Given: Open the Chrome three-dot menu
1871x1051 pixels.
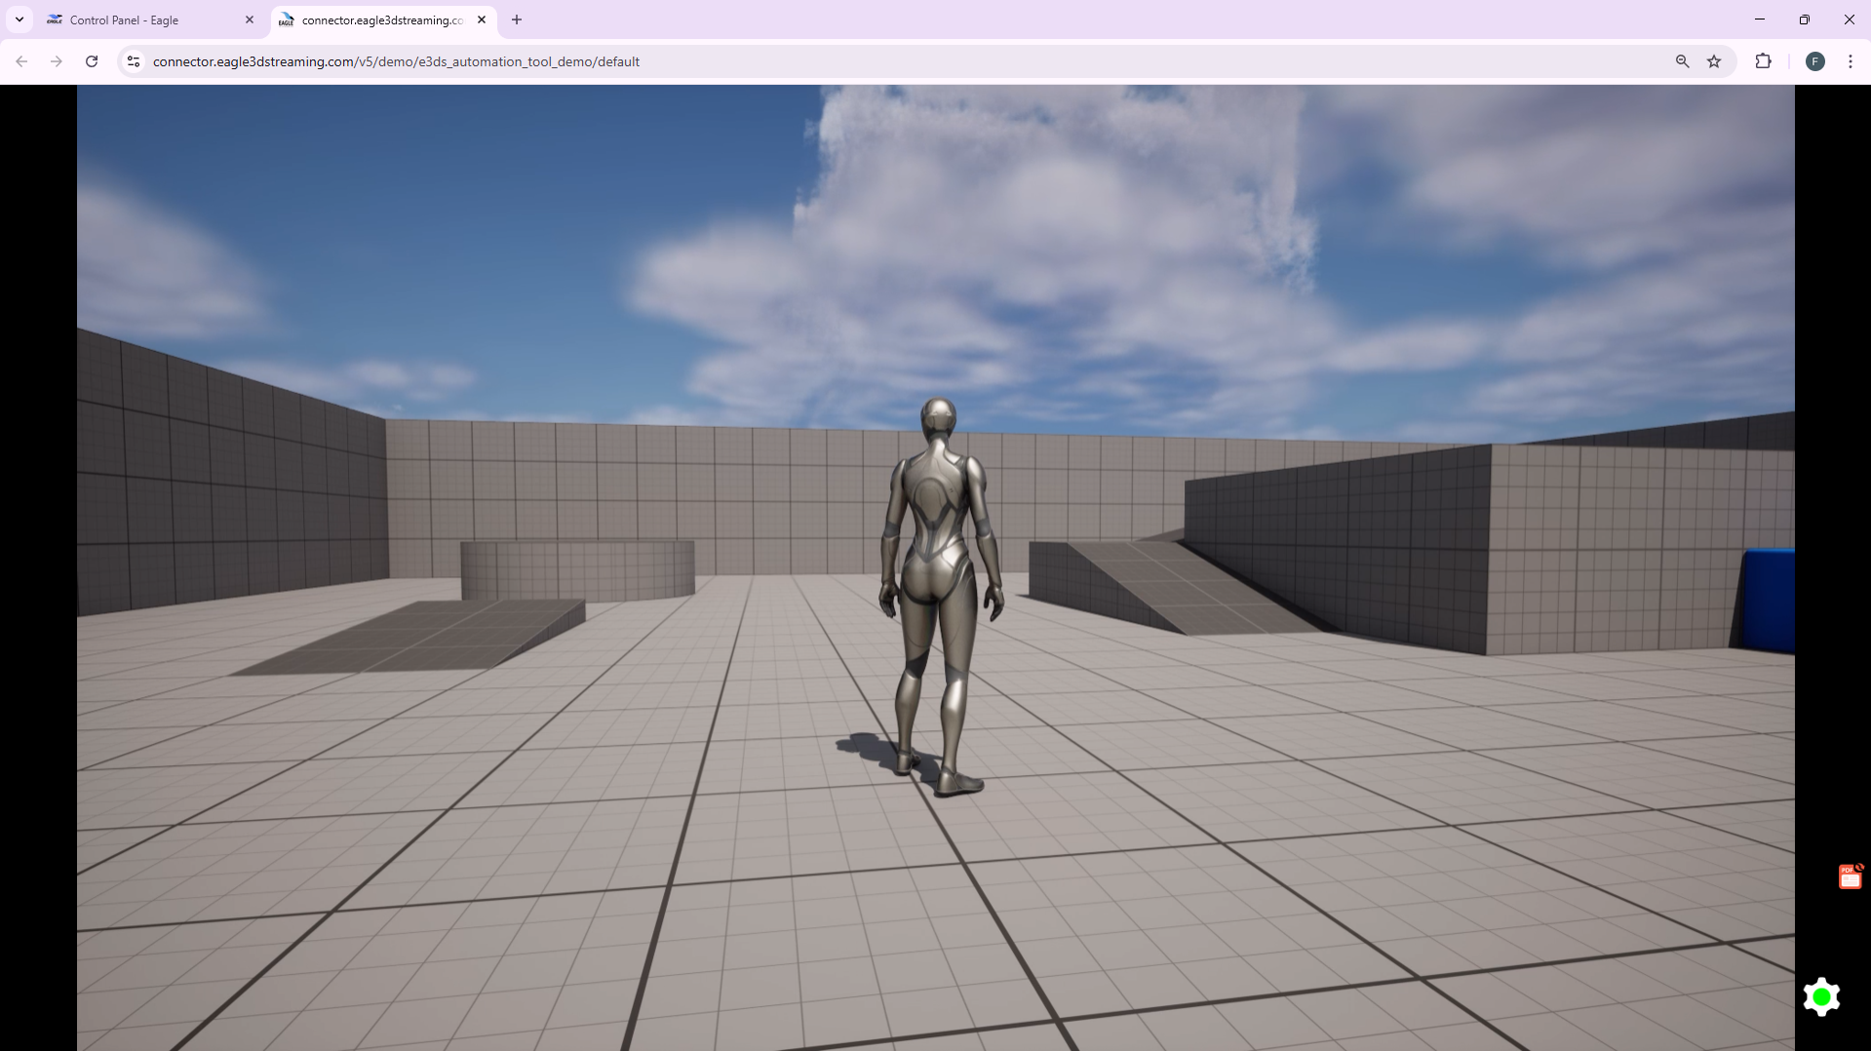Looking at the screenshot, I should coord(1850,61).
